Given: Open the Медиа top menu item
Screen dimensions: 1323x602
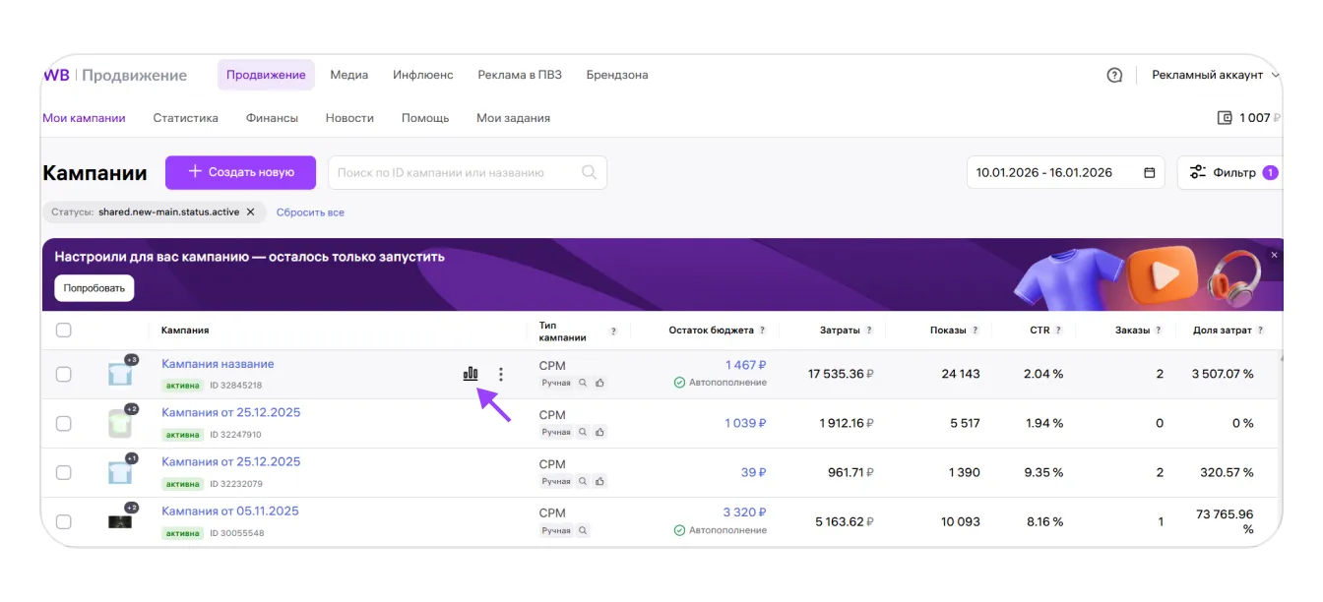Looking at the screenshot, I should click(x=348, y=75).
